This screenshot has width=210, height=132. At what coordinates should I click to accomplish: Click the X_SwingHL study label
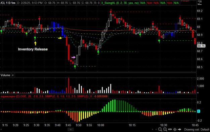(120, 3)
